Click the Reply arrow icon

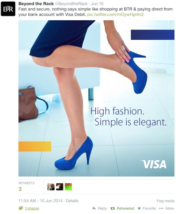[x=94, y=208]
